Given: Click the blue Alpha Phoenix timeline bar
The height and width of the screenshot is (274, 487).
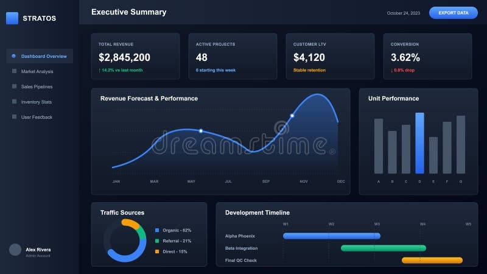Looking at the screenshot, I should (x=332, y=236).
